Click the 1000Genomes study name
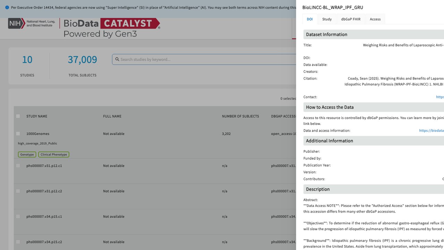 [38, 134]
